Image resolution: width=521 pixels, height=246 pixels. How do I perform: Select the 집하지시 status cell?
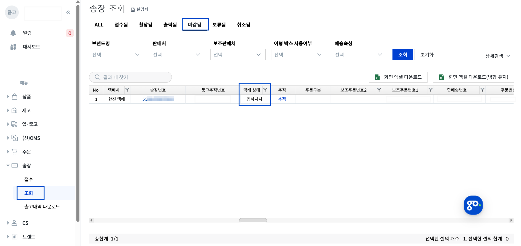coord(255,99)
